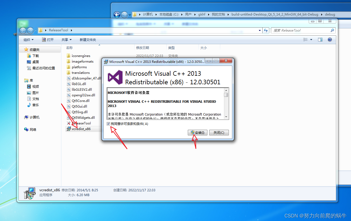
Task: Select 收藏夹 (Favorites) in navigation pane
Action: tap(35, 49)
